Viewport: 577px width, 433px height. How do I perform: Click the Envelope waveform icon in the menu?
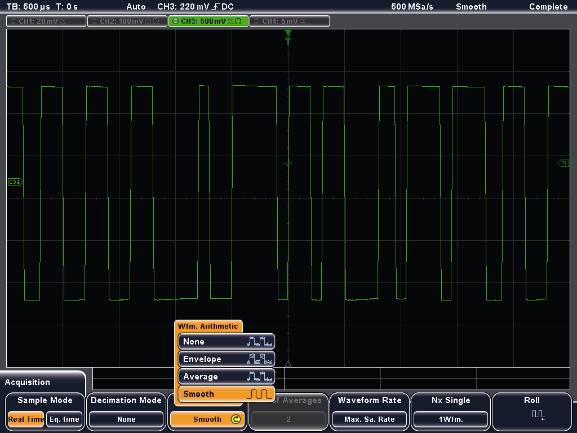click(260, 359)
